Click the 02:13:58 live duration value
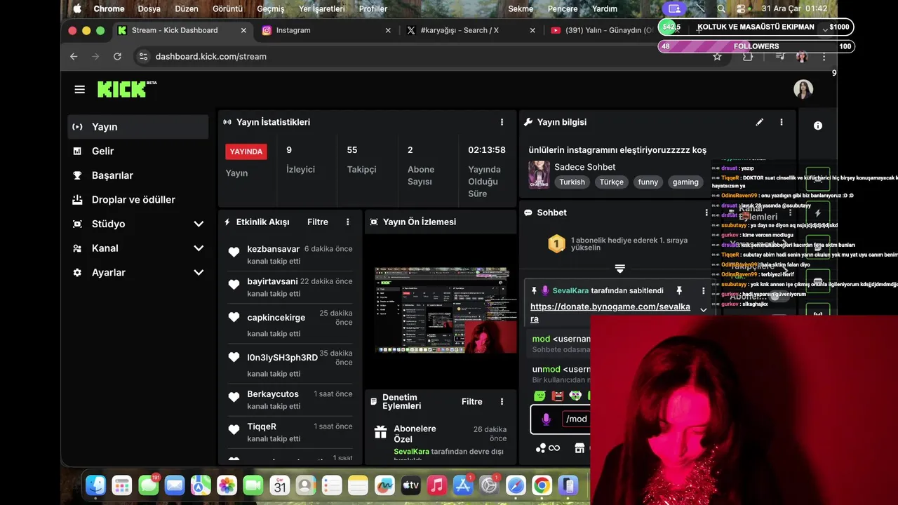This screenshot has width=898, height=505. (x=487, y=150)
